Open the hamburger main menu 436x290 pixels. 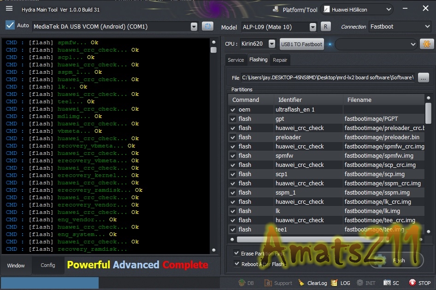[x=9, y=9]
